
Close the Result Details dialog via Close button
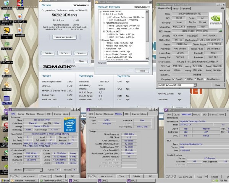(142, 71)
